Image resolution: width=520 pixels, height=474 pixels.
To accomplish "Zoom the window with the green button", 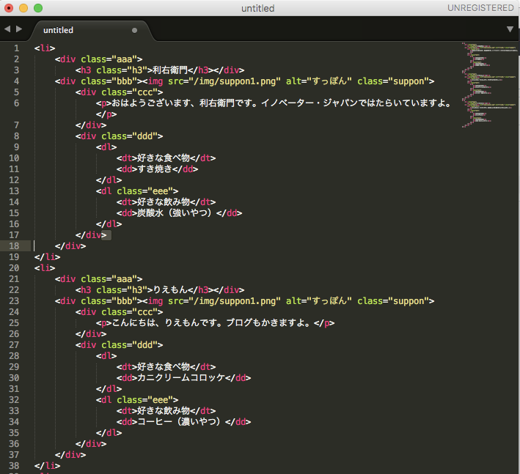I will (x=38, y=8).
